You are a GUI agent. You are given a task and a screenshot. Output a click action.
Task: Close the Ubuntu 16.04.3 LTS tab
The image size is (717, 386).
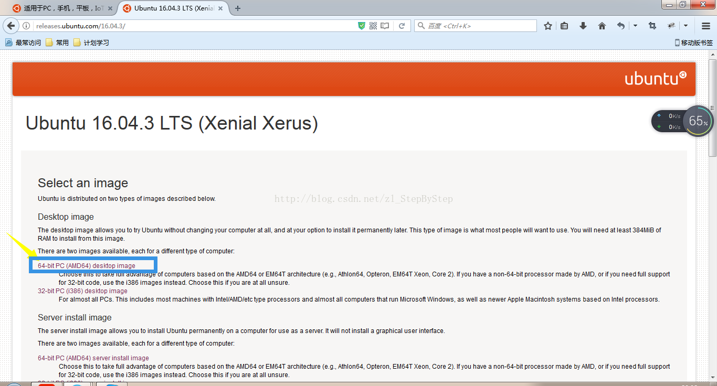tap(220, 8)
